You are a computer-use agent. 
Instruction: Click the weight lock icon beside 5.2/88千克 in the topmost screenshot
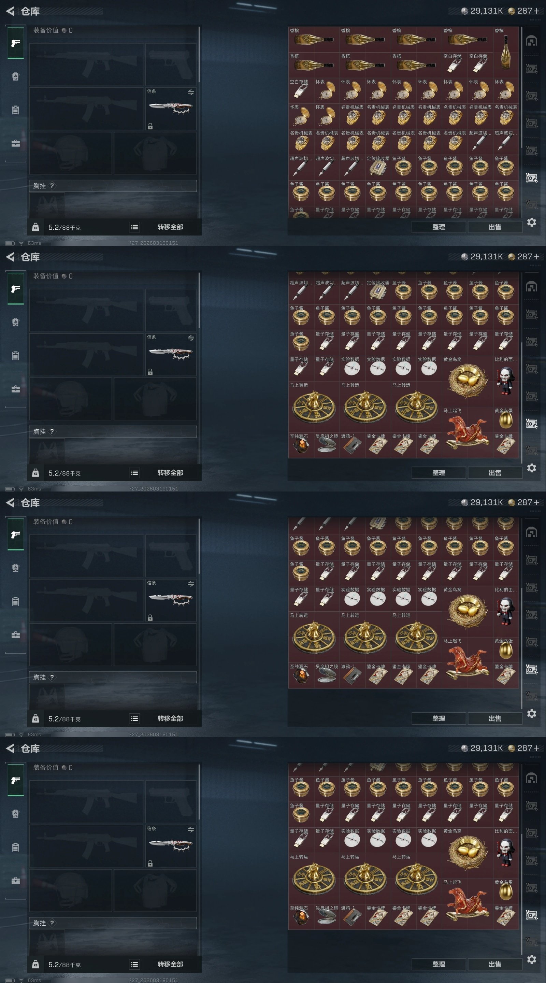coord(35,227)
